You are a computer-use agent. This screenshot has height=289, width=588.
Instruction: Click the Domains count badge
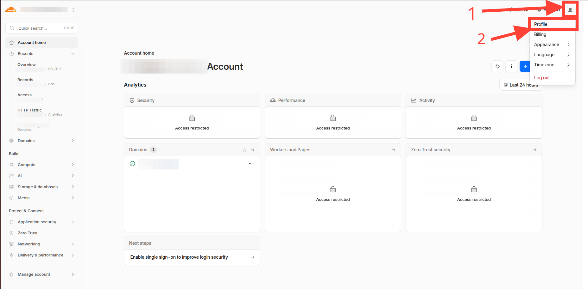point(153,150)
